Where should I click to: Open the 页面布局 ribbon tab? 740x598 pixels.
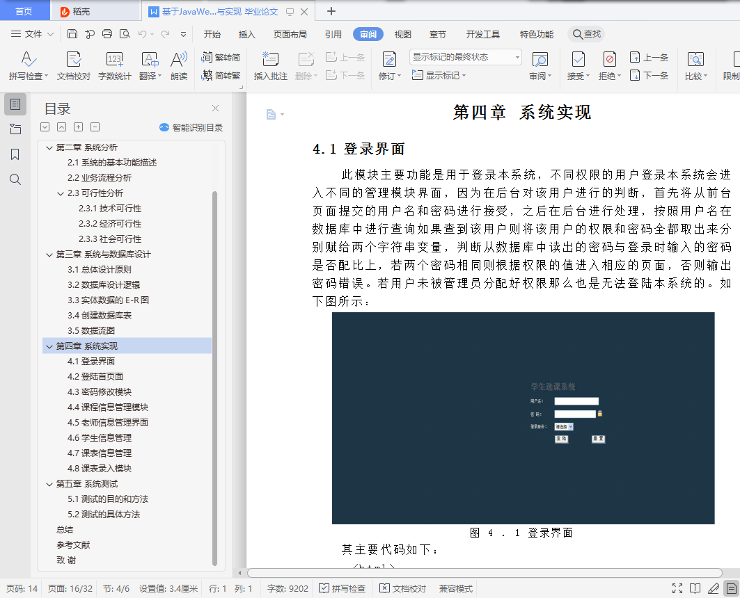click(290, 34)
